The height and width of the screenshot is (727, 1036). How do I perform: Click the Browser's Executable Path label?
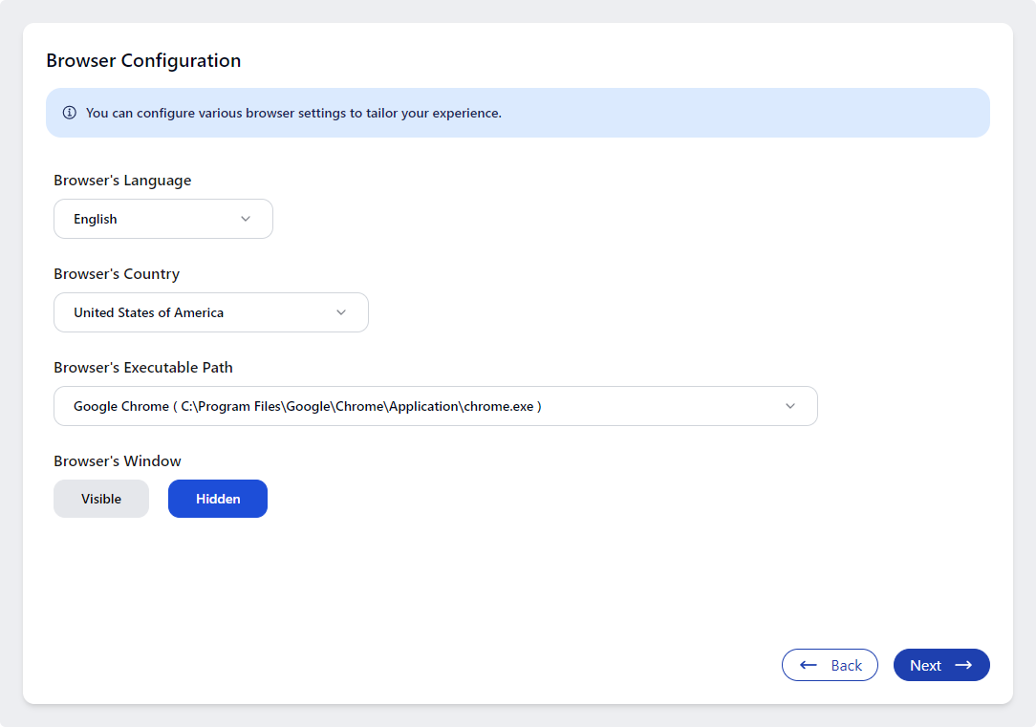coord(143,368)
